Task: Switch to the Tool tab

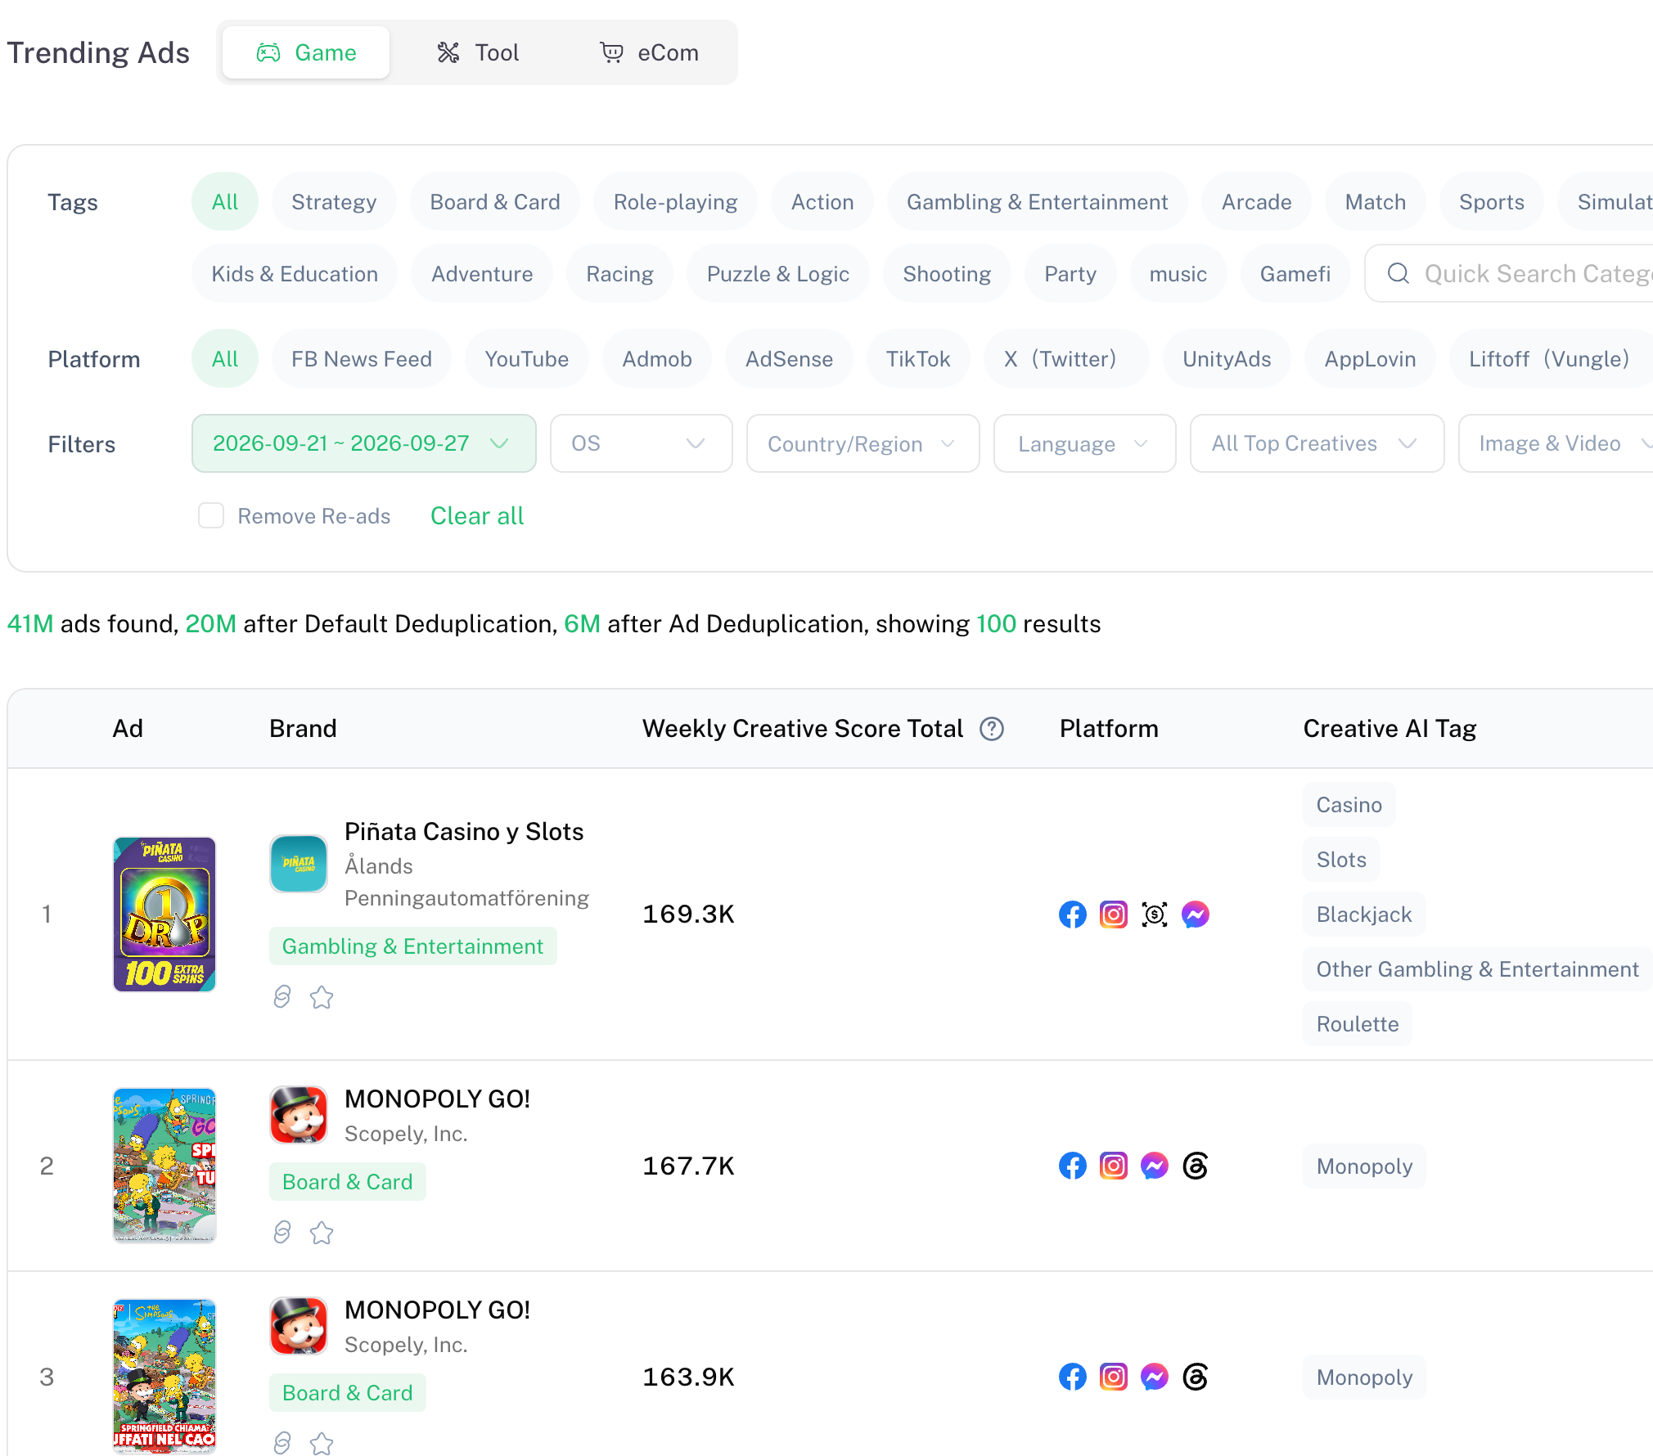Action: click(x=477, y=52)
